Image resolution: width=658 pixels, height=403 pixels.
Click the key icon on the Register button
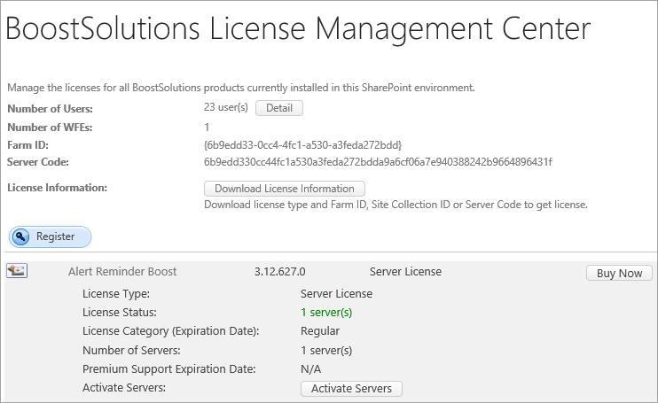click(23, 236)
